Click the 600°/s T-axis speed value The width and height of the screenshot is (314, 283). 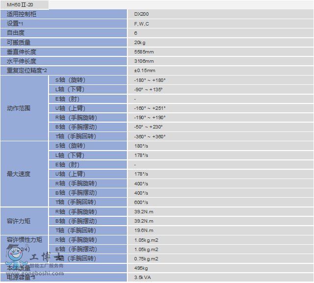[x=141, y=203]
